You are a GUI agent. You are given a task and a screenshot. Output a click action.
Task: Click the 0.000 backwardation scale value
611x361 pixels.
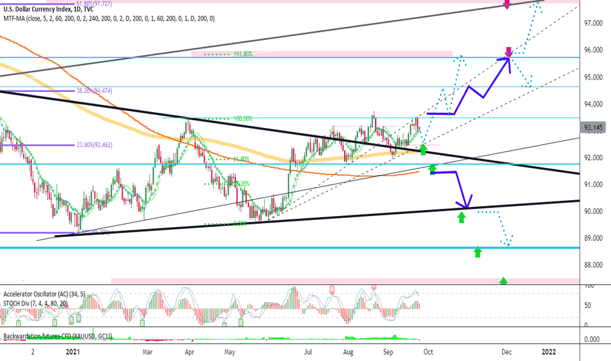[x=592, y=339]
